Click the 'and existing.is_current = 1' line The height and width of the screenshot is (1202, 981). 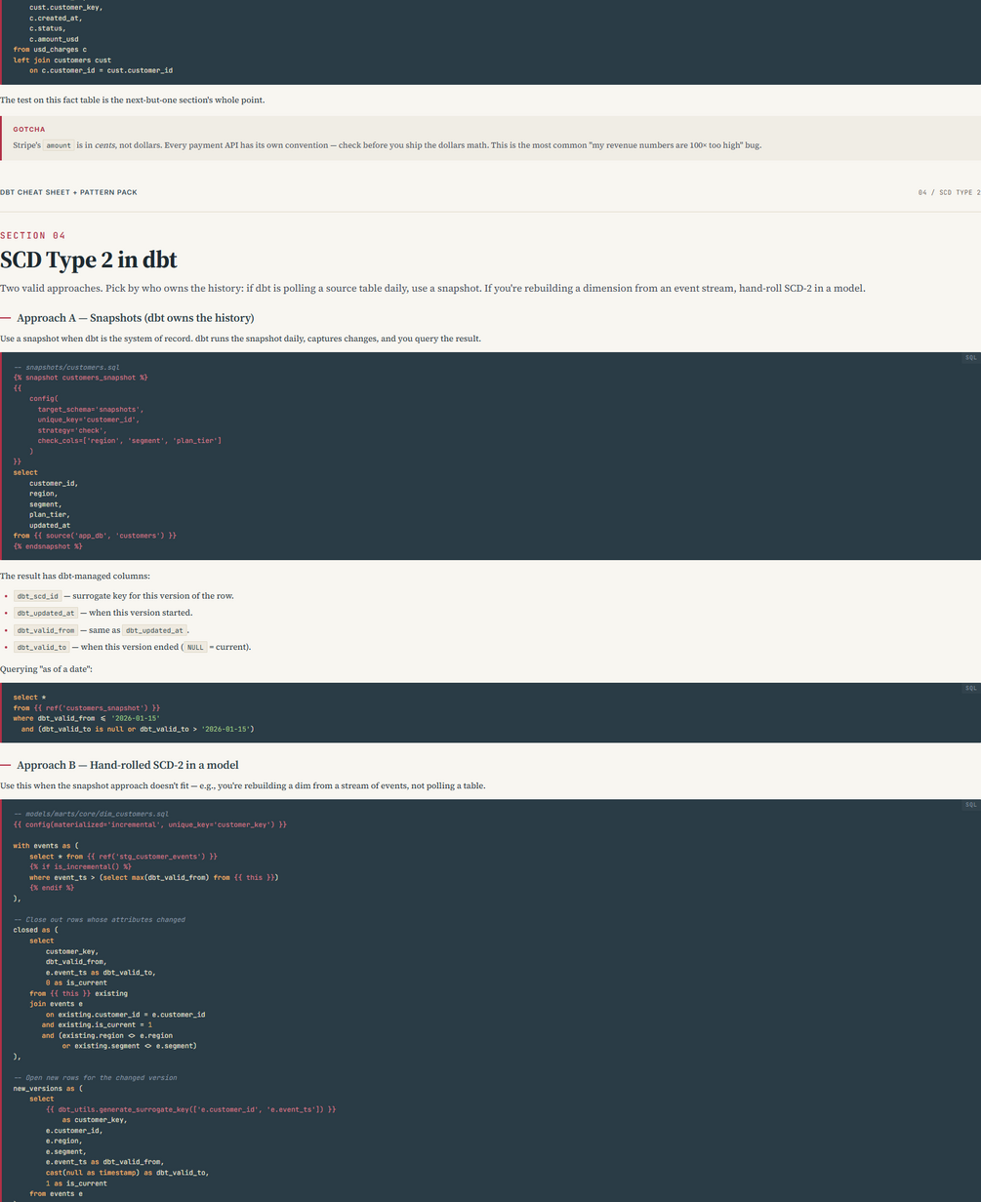[x=97, y=1024]
